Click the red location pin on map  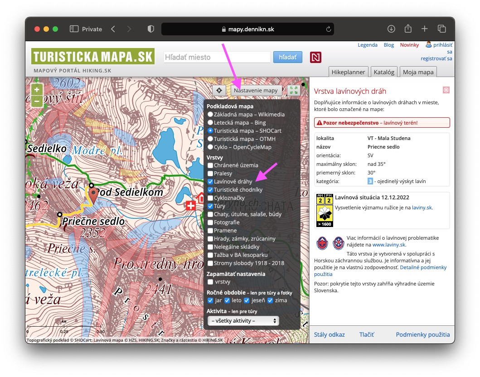click(93, 196)
